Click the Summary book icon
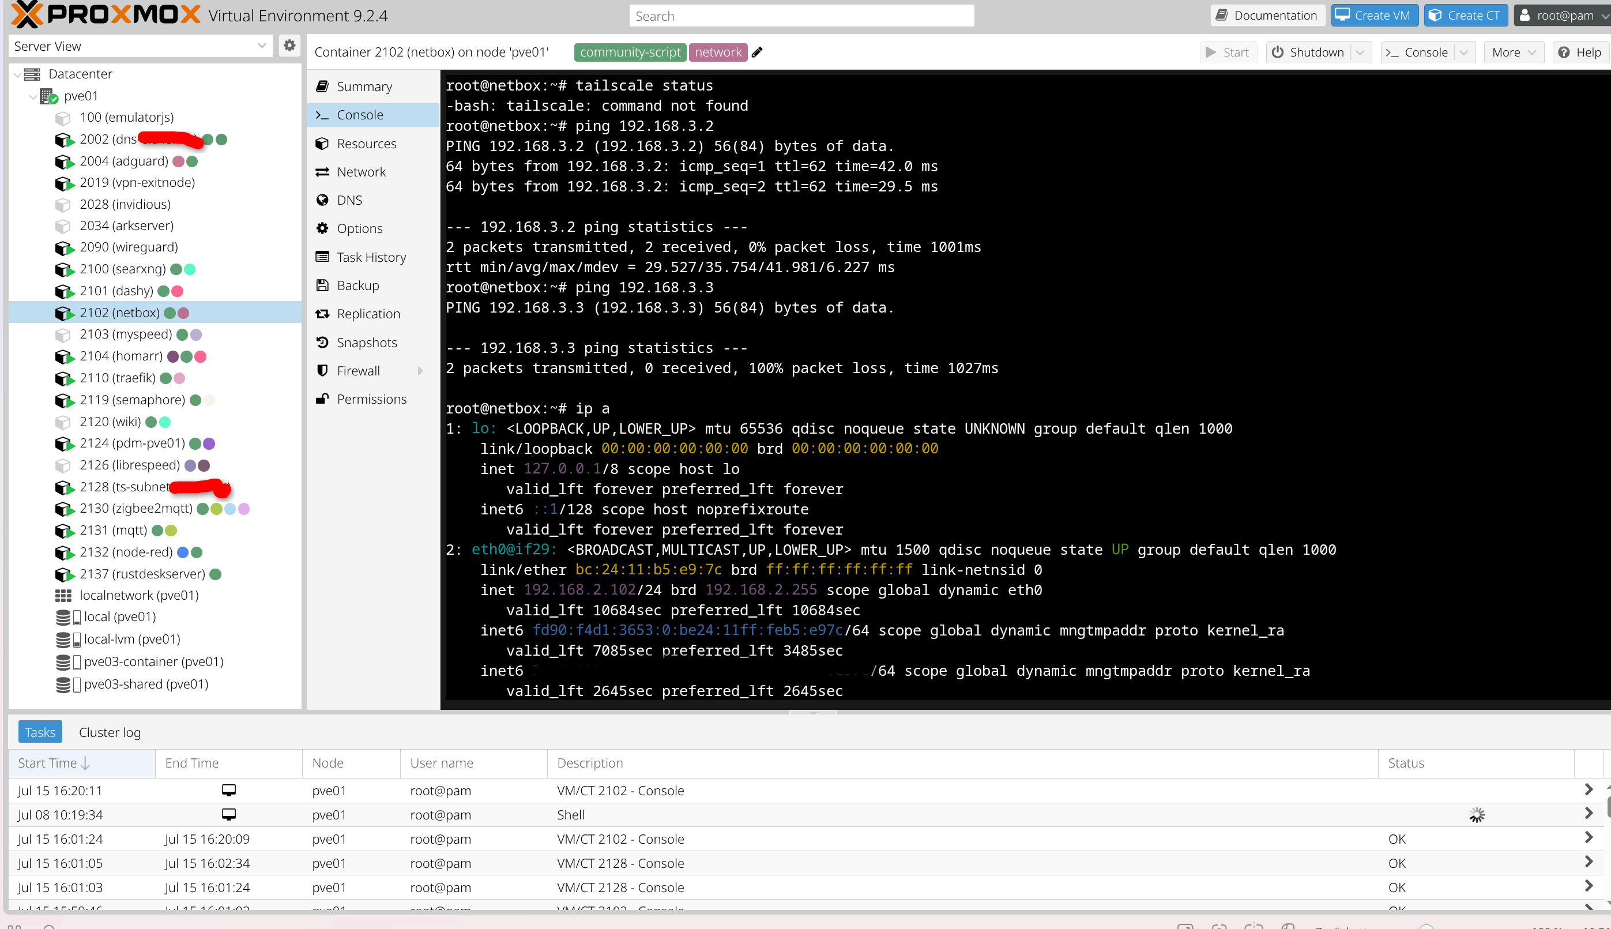 click(x=323, y=86)
